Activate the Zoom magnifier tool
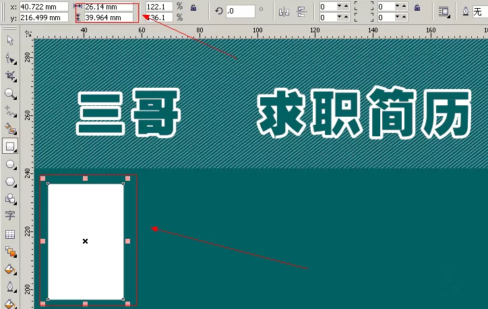Viewport: 488px width, 309px height. [10, 94]
